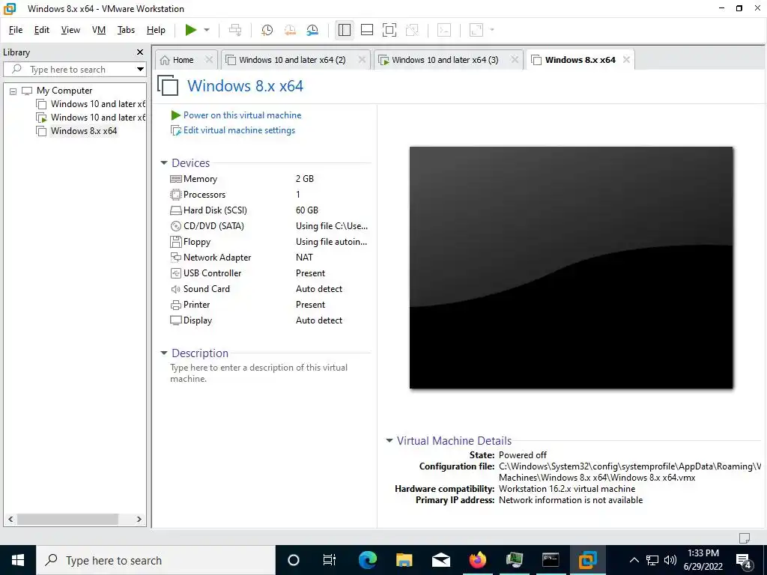Click Send Ctrl+Alt+Del toolbar icon
This screenshot has width=767, height=575.
pos(235,30)
